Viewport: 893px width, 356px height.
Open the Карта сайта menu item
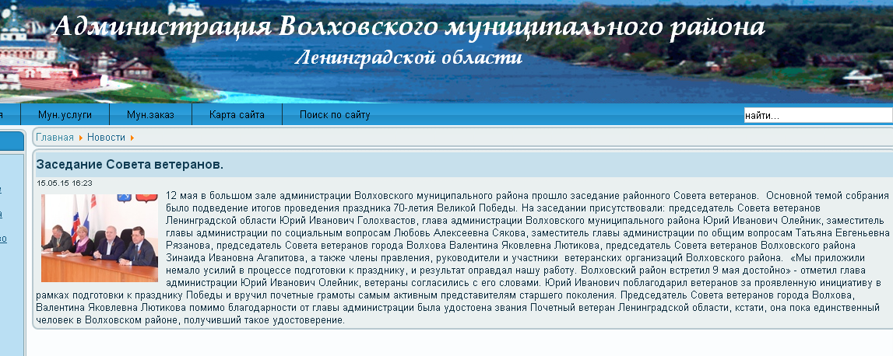[x=237, y=115]
